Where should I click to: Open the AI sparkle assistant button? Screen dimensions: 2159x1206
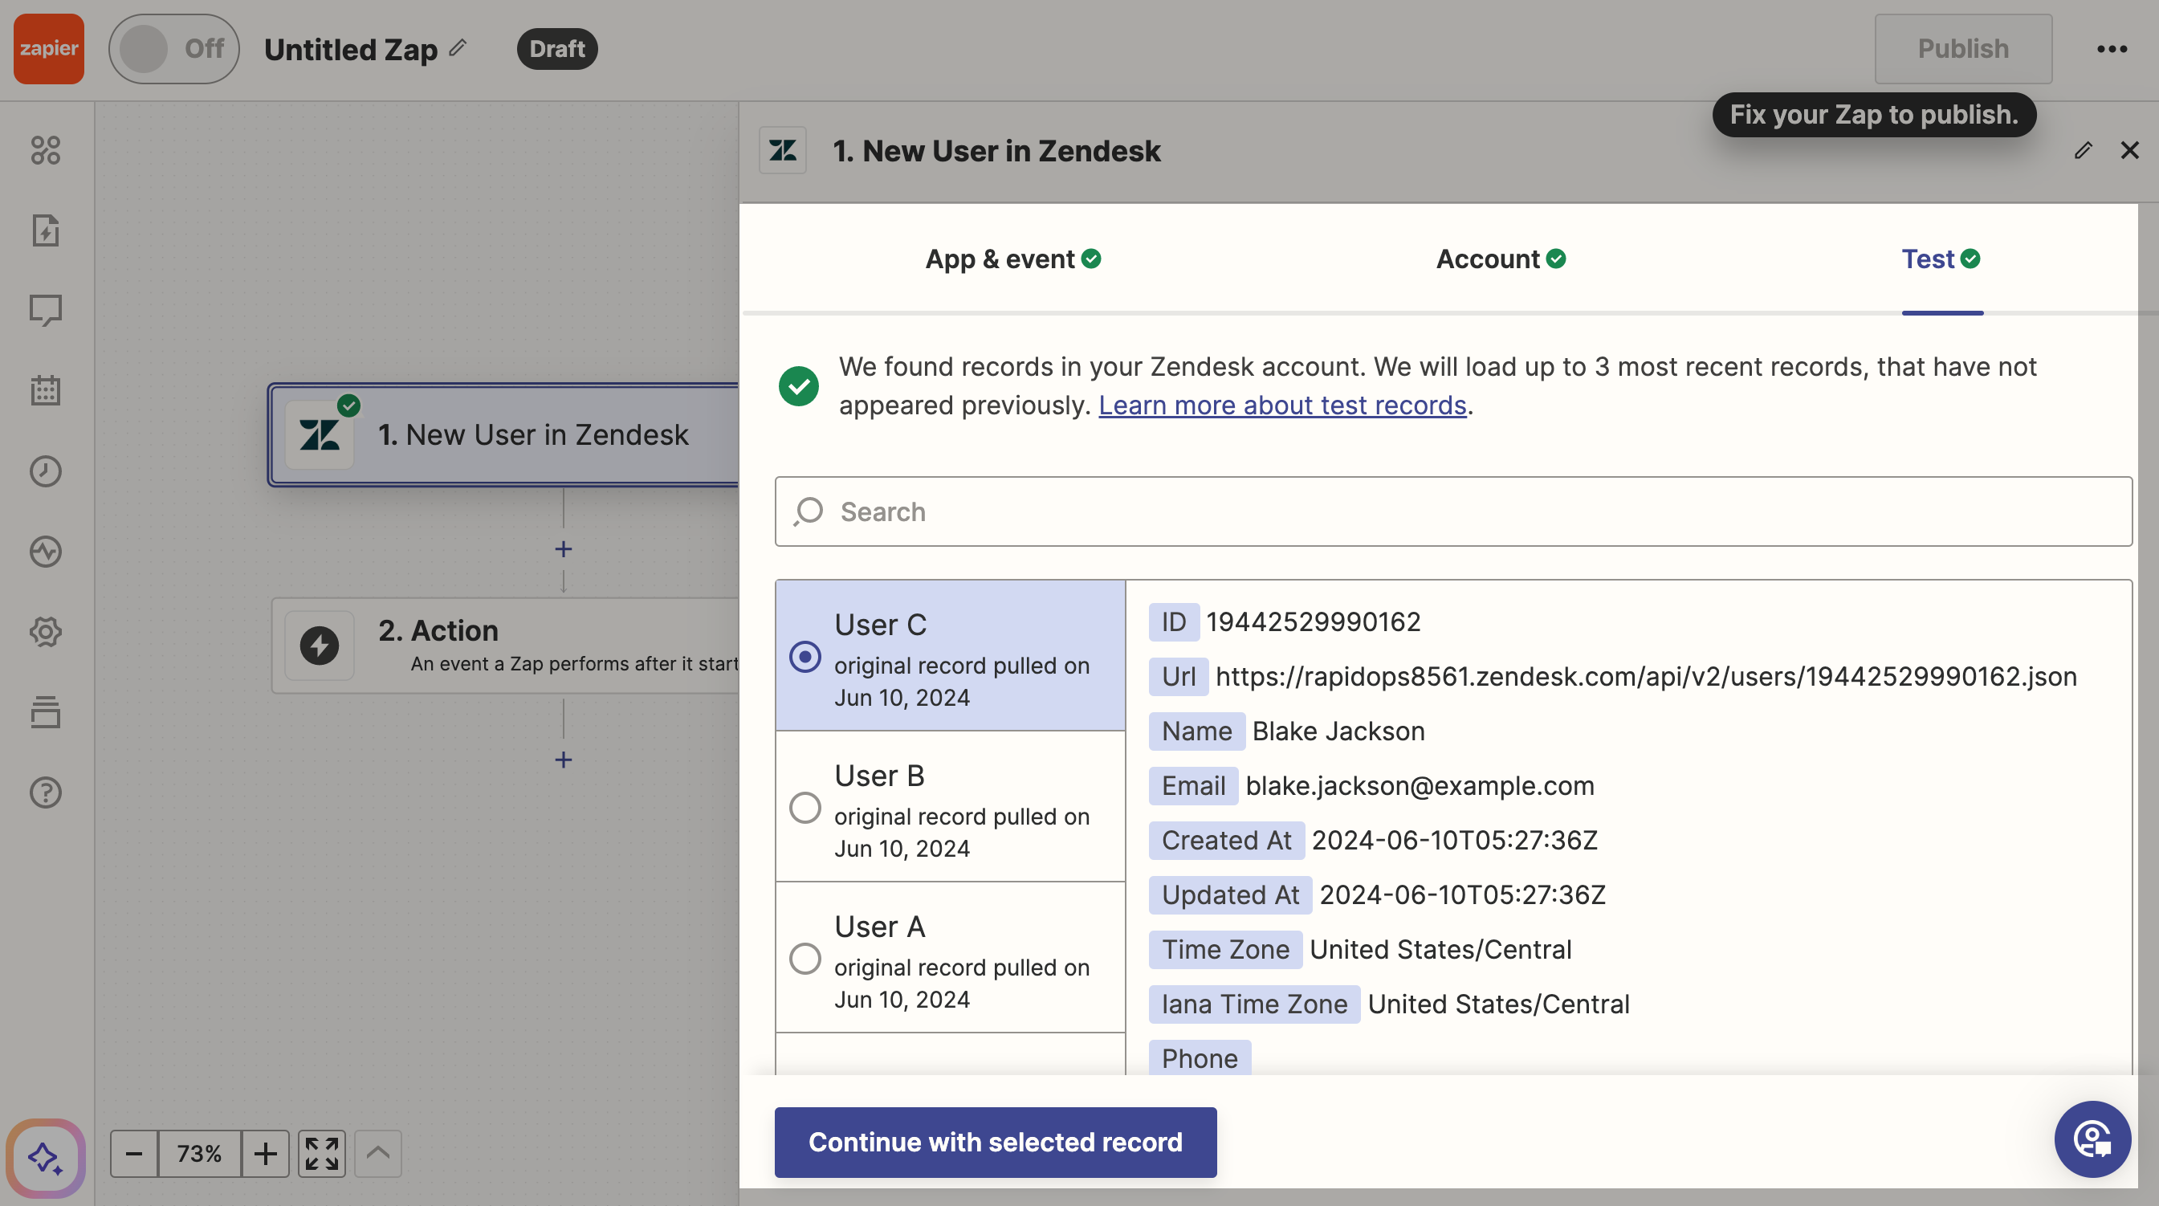[x=45, y=1157]
